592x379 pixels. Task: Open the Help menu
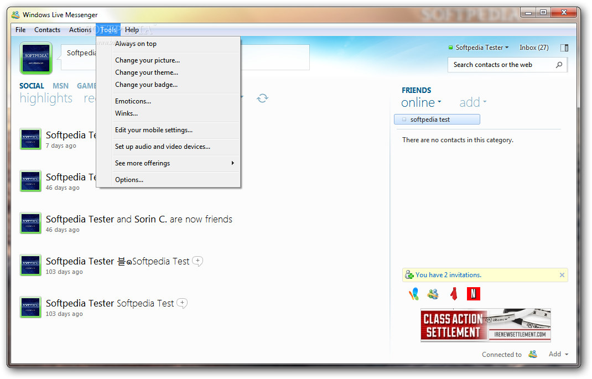click(x=132, y=30)
